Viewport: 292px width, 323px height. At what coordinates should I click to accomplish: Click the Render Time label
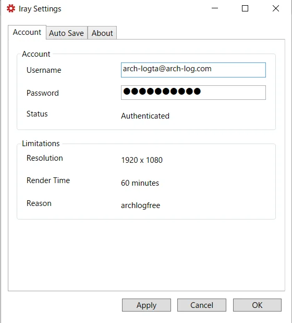coord(48,180)
